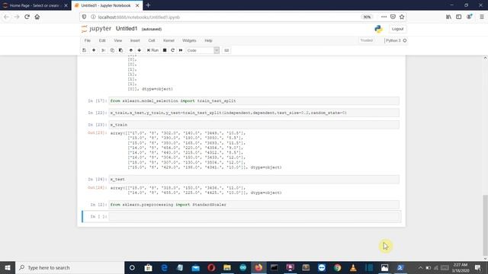Open Microsoft Store from taskbar
Viewport: 488px width, 274px height.
coord(148,267)
